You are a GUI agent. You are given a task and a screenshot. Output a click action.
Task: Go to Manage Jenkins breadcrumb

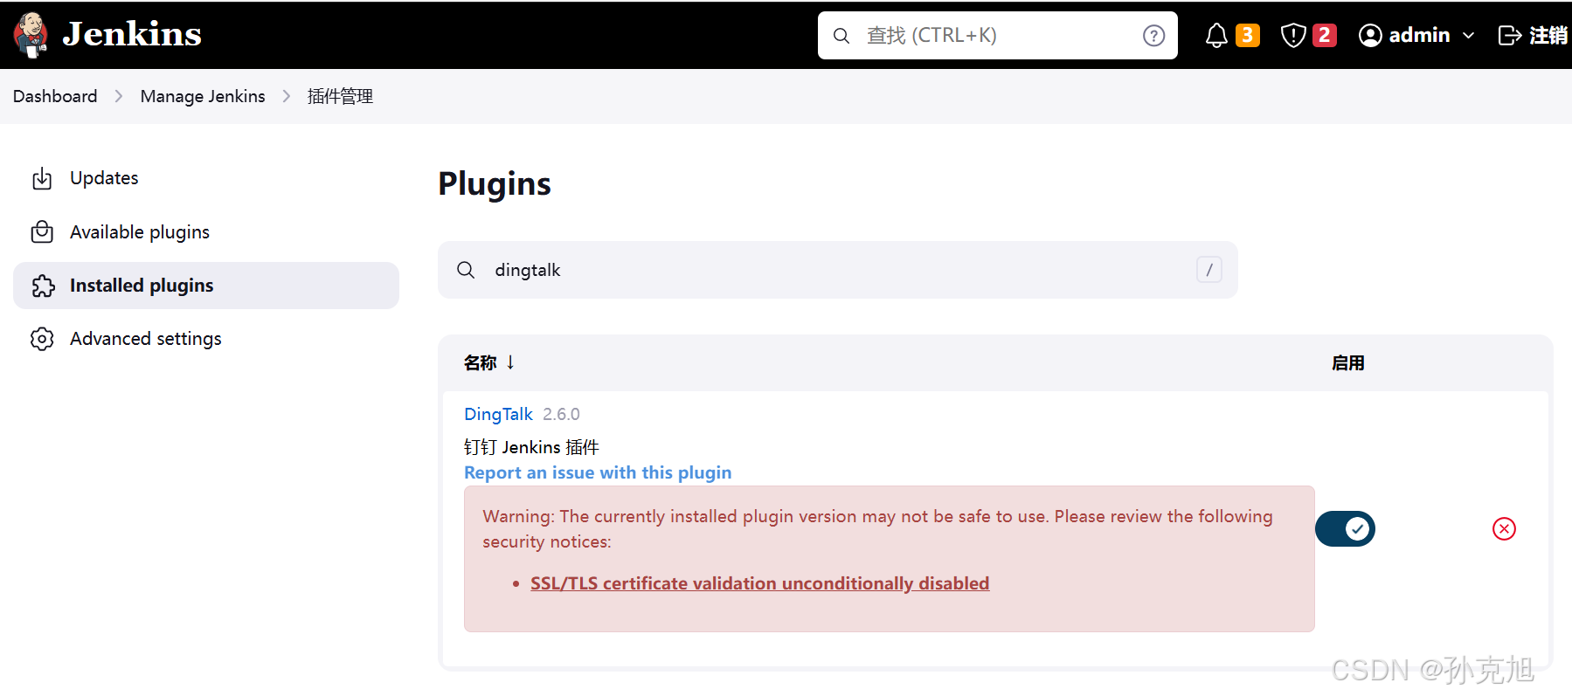[203, 96]
